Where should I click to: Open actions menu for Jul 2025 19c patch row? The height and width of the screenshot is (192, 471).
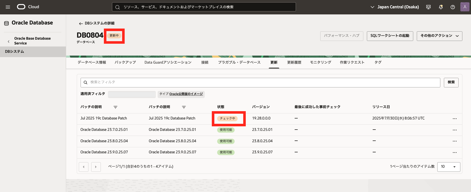tap(455, 118)
